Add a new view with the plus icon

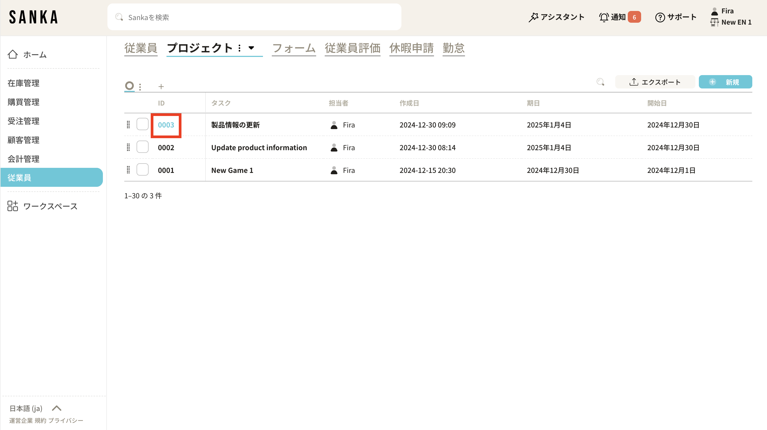point(161,87)
